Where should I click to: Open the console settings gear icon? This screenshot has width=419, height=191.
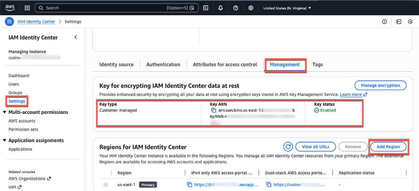pyautogui.click(x=251, y=8)
